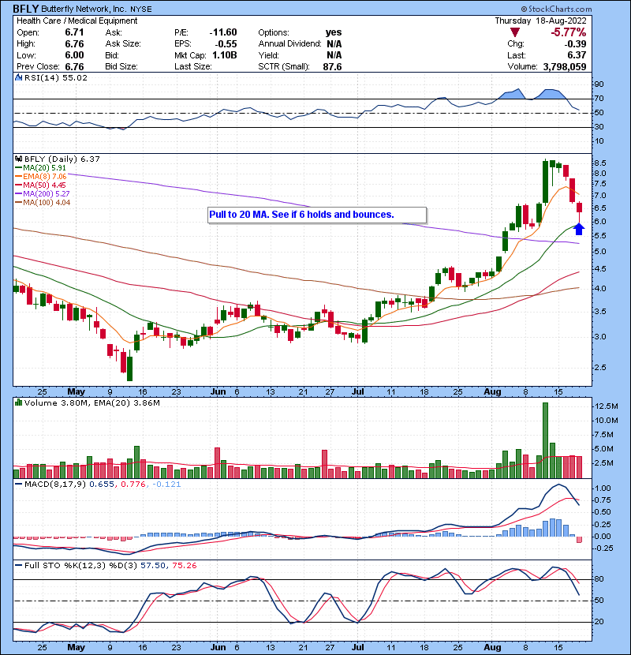Click the 12.5M volume axis label
This screenshot has height=655, width=631.
click(x=607, y=406)
